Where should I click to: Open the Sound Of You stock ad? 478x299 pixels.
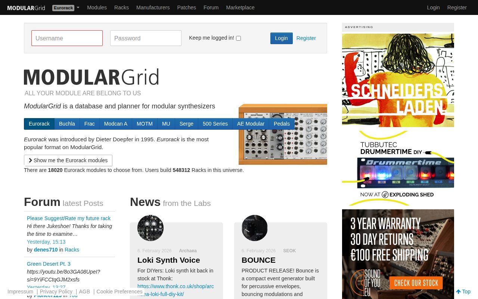[398, 254]
